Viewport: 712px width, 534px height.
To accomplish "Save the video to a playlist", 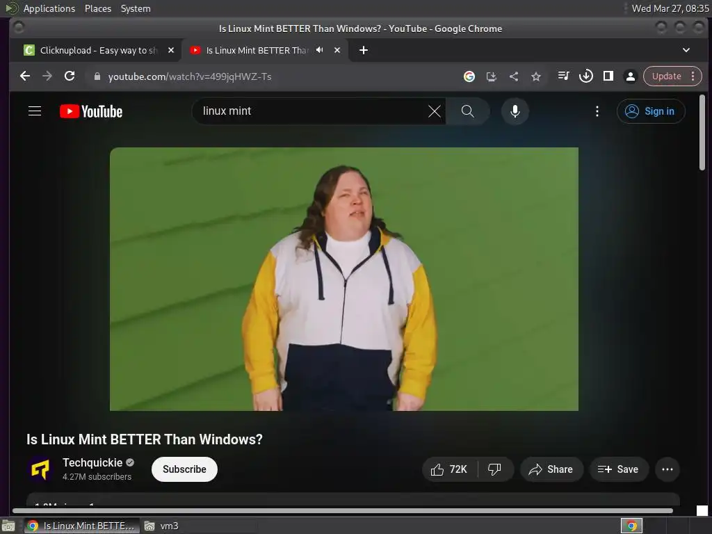I will [618, 469].
